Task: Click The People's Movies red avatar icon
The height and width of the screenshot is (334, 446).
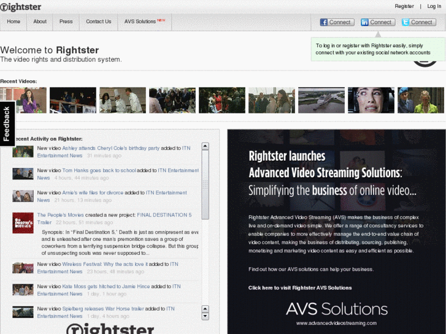Action: pos(23,223)
